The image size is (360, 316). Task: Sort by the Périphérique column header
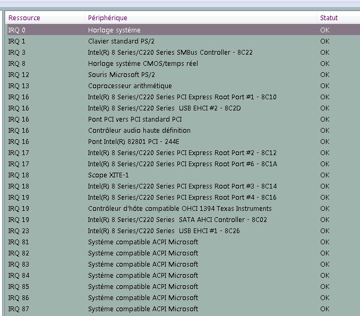[x=108, y=18]
